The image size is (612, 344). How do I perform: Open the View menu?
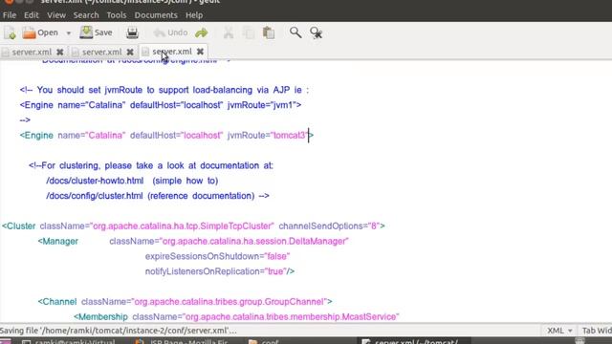pos(56,15)
